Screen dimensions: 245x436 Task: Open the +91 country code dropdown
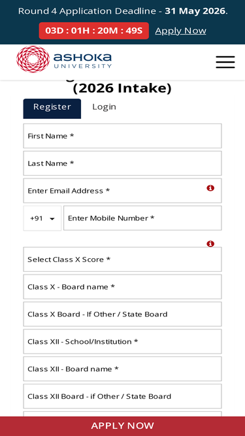pos(42,218)
